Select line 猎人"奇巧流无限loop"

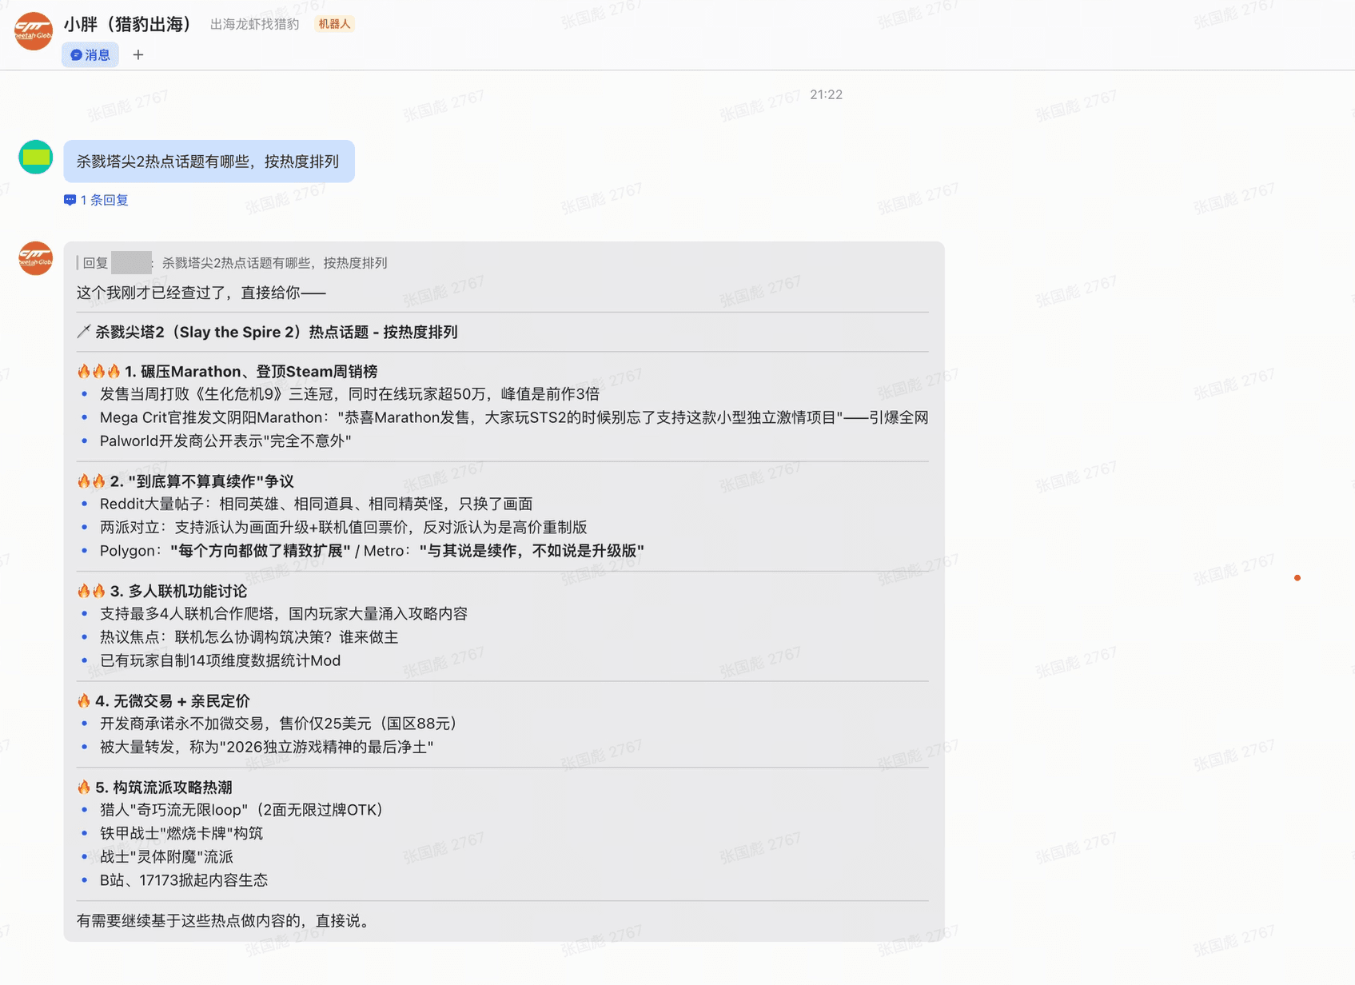[241, 810]
